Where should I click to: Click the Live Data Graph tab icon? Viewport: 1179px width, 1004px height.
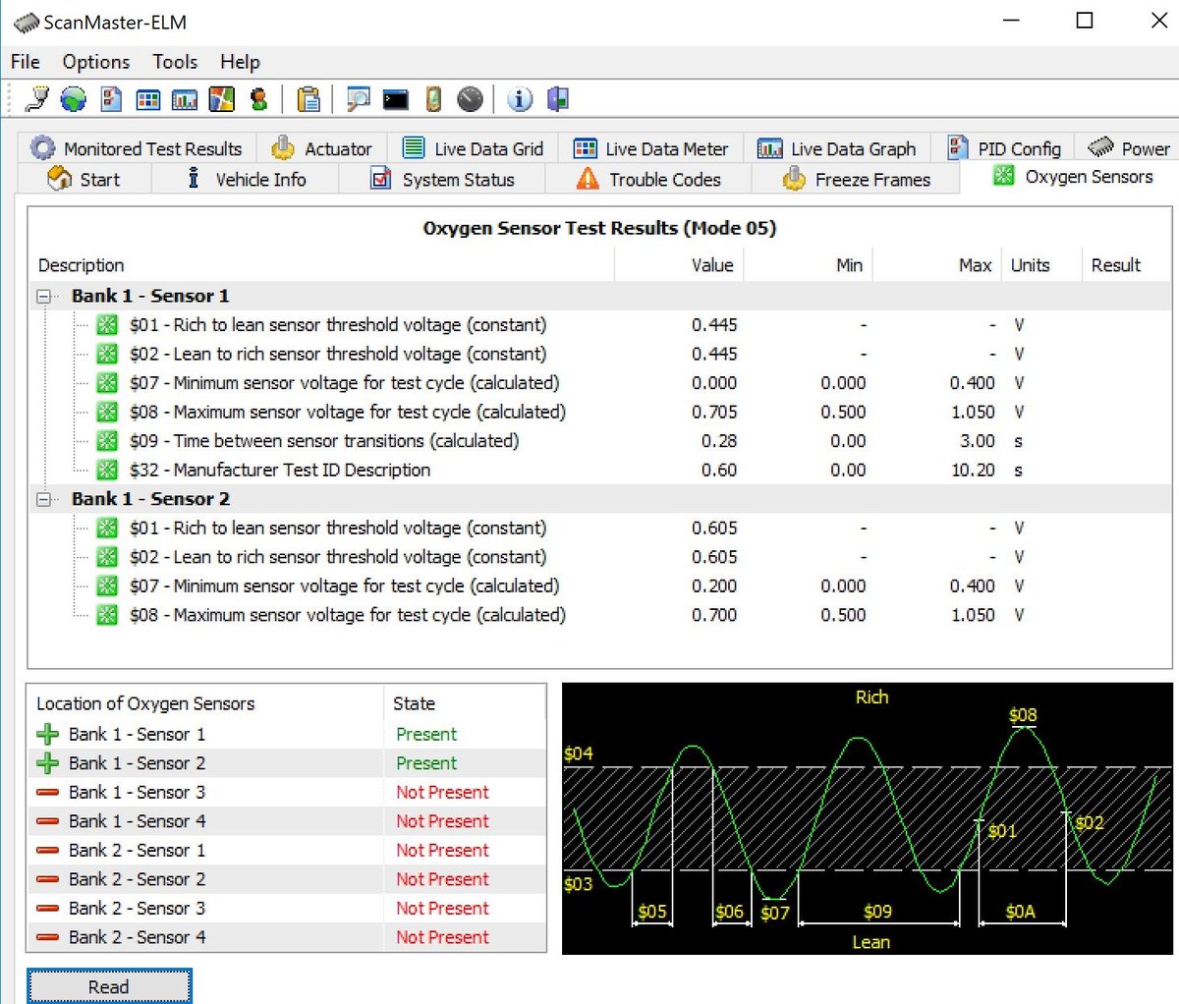pyautogui.click(x=770, y=148)
